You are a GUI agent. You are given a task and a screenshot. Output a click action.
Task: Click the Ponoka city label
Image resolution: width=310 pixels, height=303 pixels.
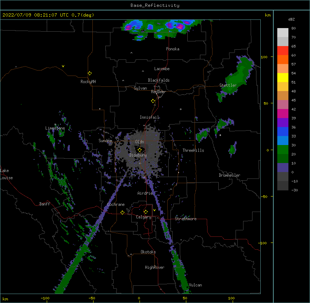click(173, 49)
